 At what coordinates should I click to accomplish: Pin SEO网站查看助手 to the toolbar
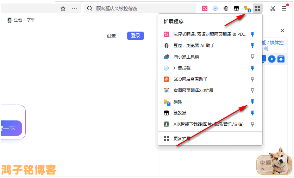click(252, 79)
